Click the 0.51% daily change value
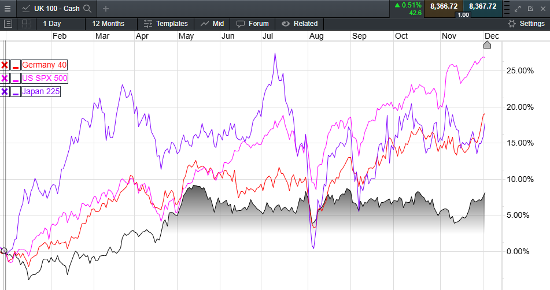The height and width of the screenshot is (290, 550). (411, 5)
